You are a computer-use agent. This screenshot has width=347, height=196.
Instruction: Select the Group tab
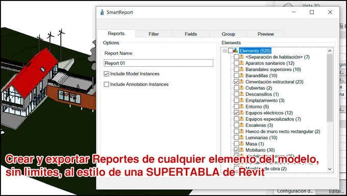click(x=228, y=34)
